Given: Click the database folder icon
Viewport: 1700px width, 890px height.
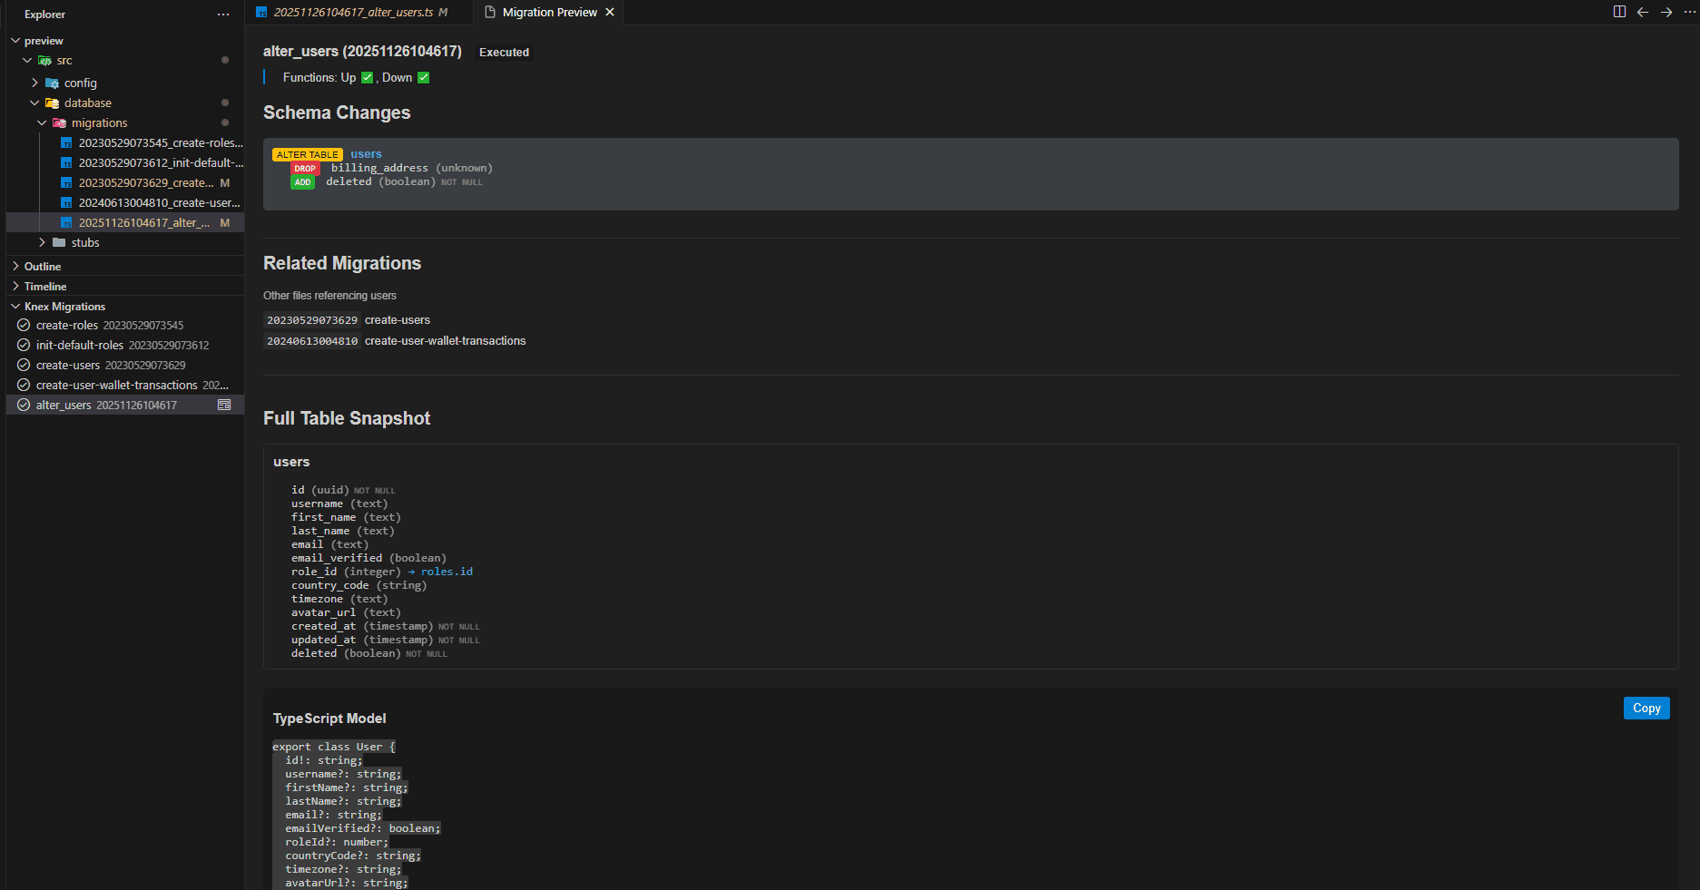Looking at the screenshot, I should [53, 103].
